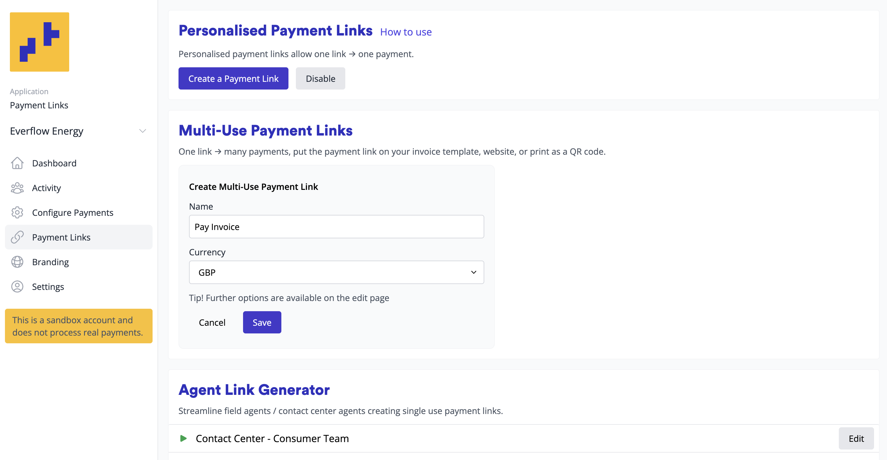887x460 pixels.
Task: Open the Everflow Energy account switcher
Action: 78,131
